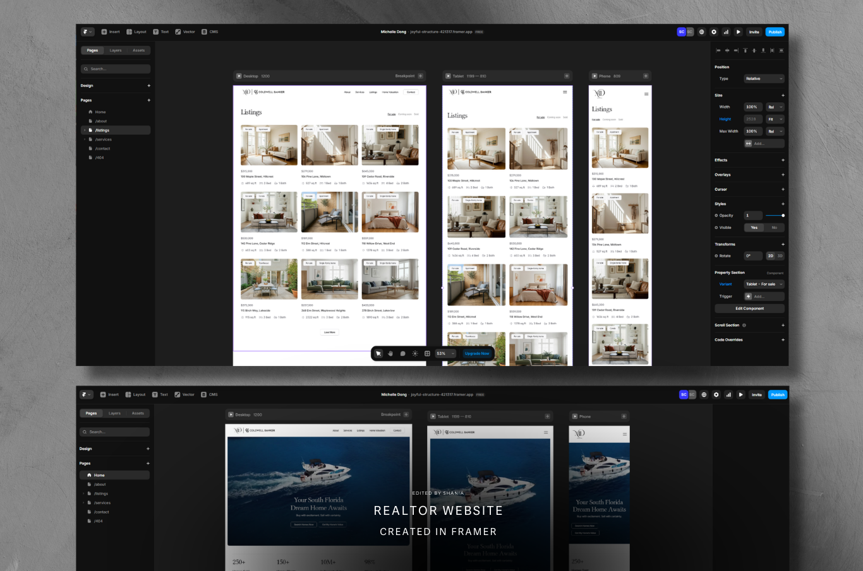This screenshot has height=571, width=863.
Task: Set Visible to Yes
Action: point(754,228)
